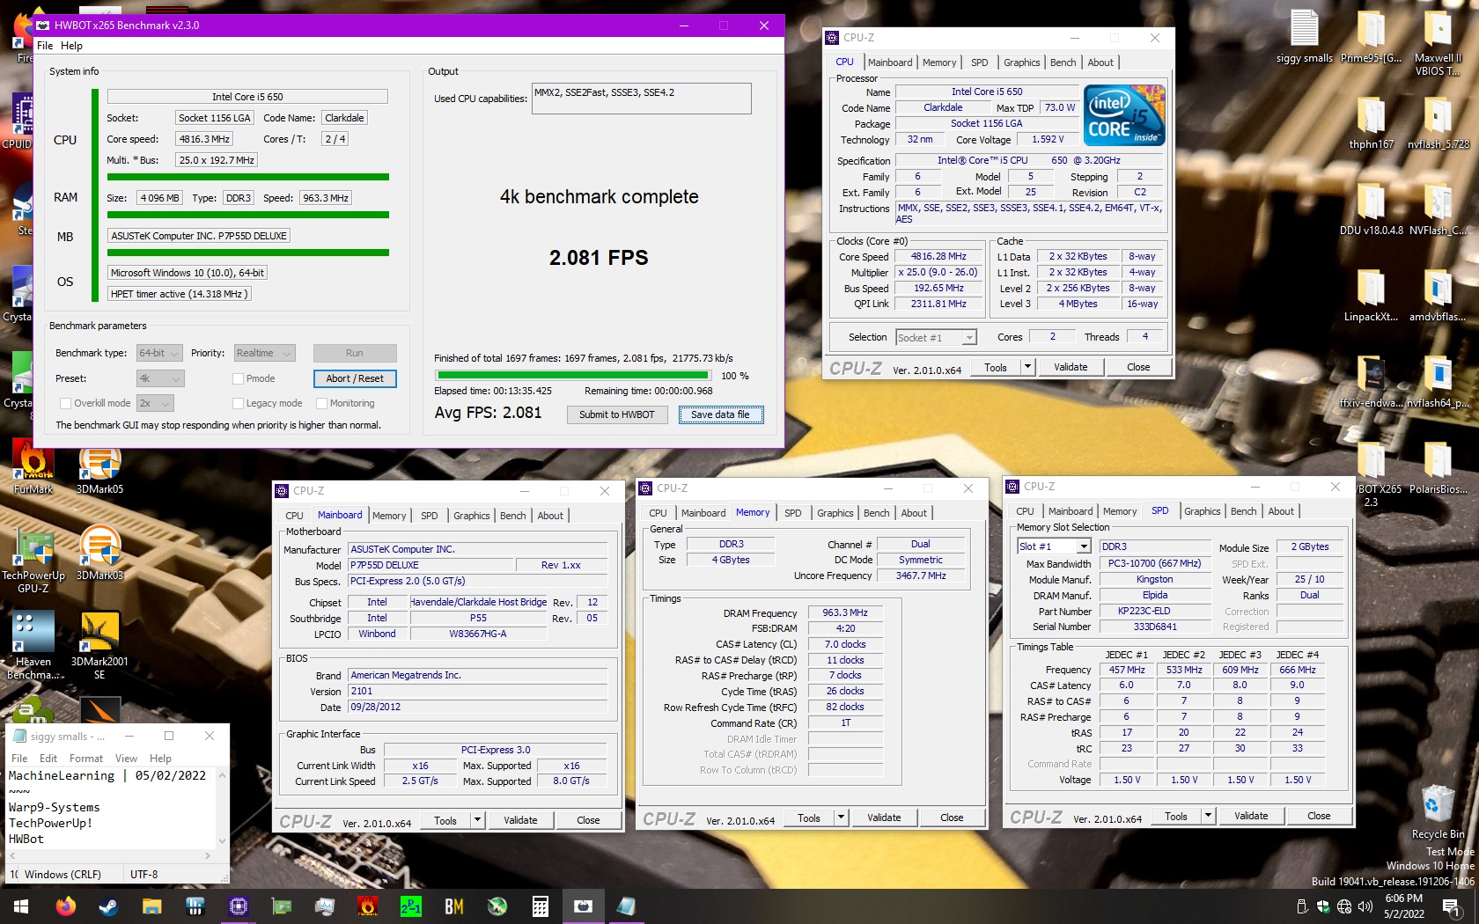Open TechPowerUp GPU-Z desktop shortcut
1479x924 pixels.
pos(33,560)
